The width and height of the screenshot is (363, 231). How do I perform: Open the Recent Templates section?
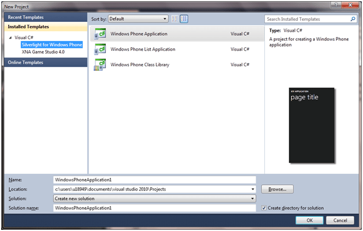coord(26,17)
